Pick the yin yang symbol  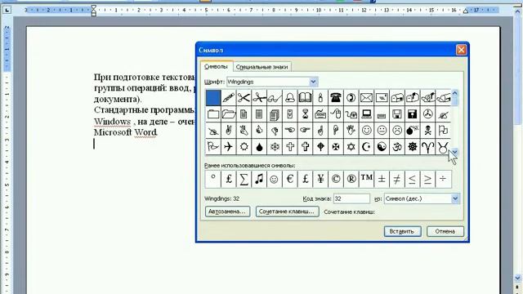click(x=382, y=147)
